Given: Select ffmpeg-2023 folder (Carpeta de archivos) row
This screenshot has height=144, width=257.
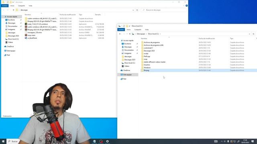Looking at the screenshot, I should pos(64,21).
